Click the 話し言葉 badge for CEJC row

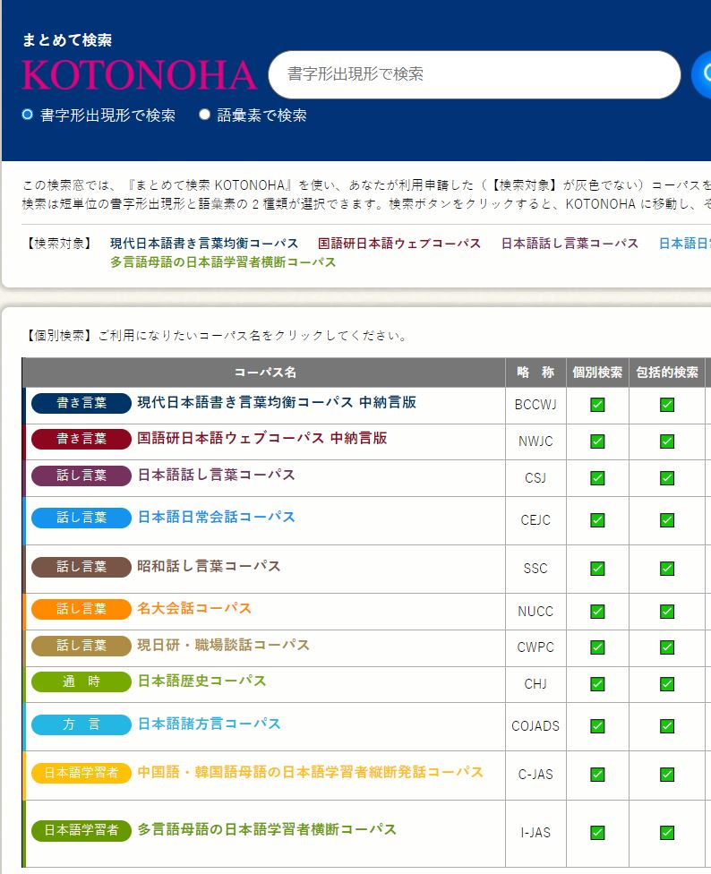click(81, 518)
